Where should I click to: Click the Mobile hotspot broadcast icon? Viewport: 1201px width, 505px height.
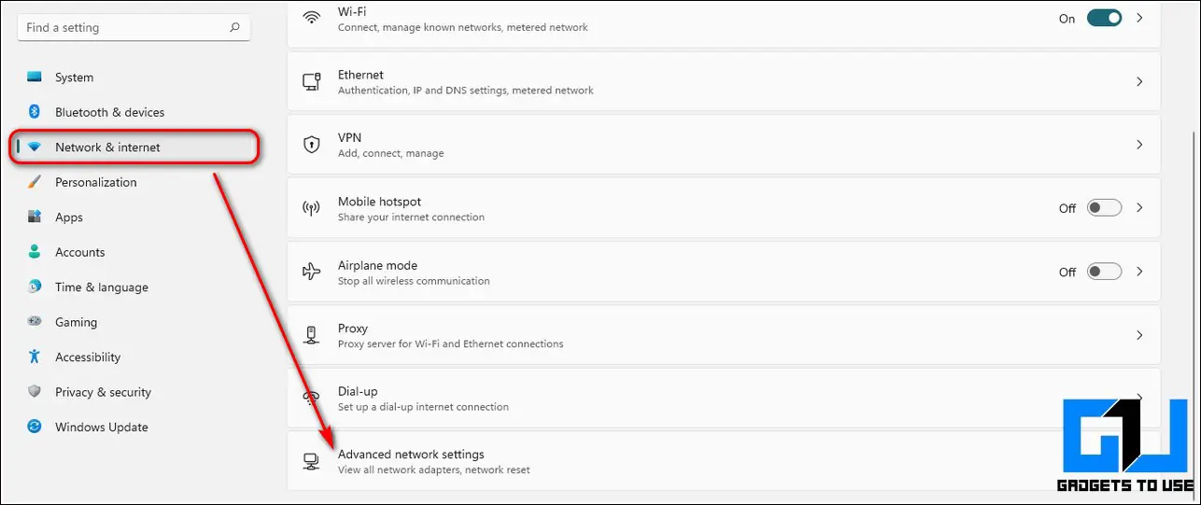coord(312,208)
